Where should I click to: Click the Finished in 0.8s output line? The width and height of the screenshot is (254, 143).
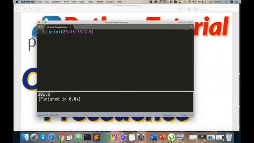pos(59,99)
